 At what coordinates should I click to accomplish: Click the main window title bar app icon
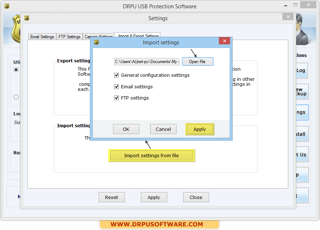[7, 6]
